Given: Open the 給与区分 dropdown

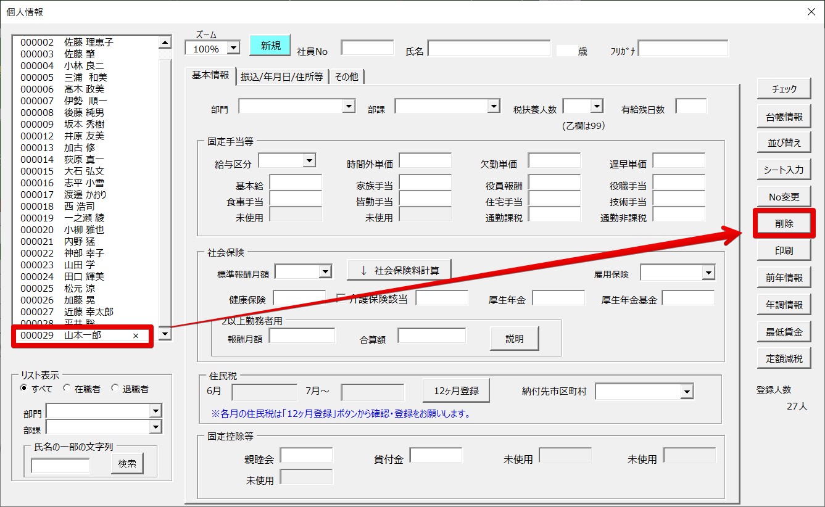Looking at the screenshot, I should tap(309, 160).
